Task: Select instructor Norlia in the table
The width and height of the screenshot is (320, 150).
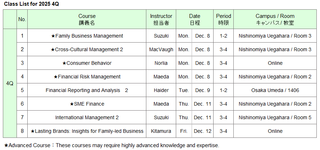Action: click(x=161, y=63)
